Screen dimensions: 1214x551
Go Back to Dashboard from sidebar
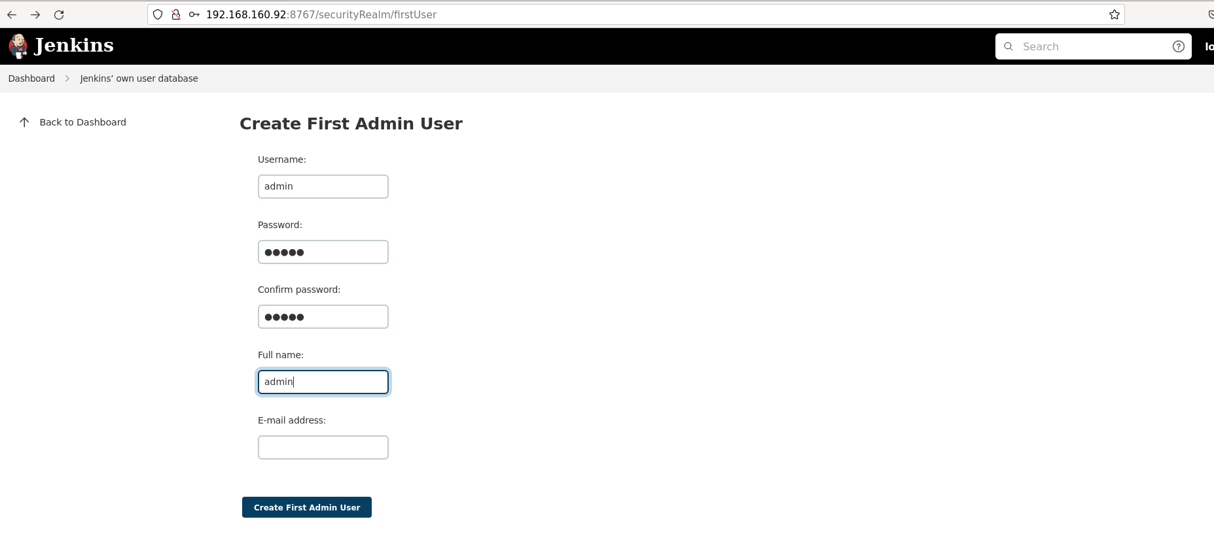(x=82, y=122)
